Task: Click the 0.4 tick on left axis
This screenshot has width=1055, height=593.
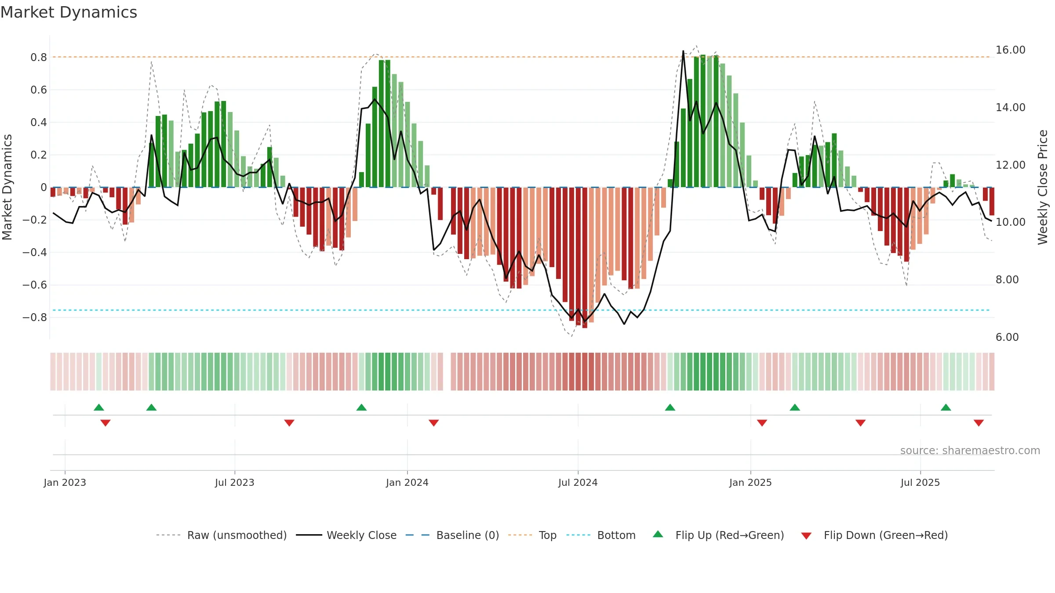Action: tap(39, 123)
